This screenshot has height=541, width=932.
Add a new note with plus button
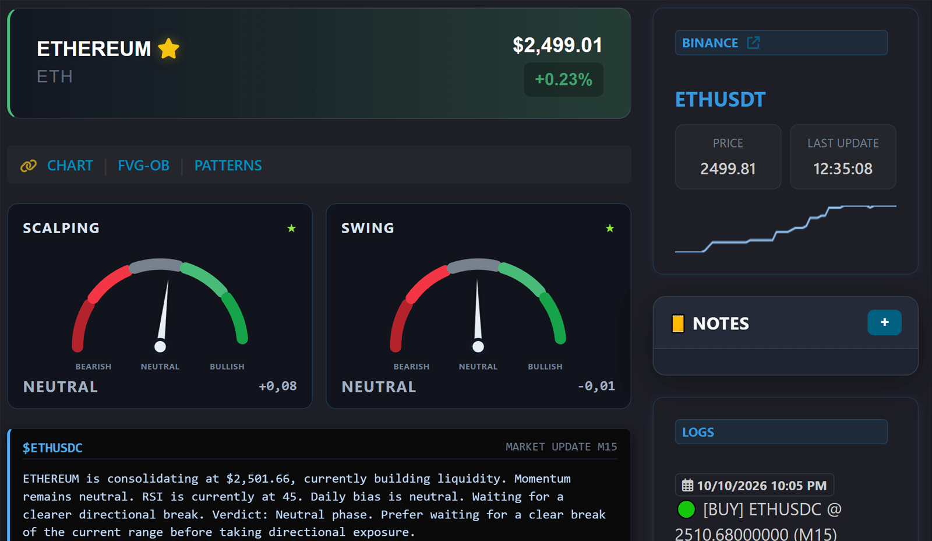click(884, 322)
